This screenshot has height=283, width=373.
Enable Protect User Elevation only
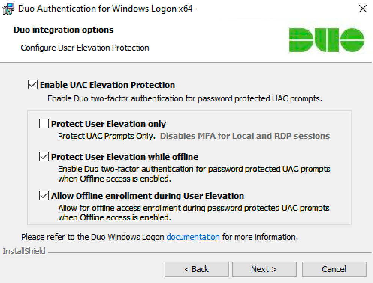[x=44, y=124]
